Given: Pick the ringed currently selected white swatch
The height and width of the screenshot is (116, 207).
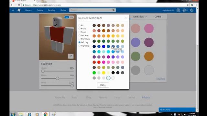Looking at the screenshot, I should pos(108,78).
